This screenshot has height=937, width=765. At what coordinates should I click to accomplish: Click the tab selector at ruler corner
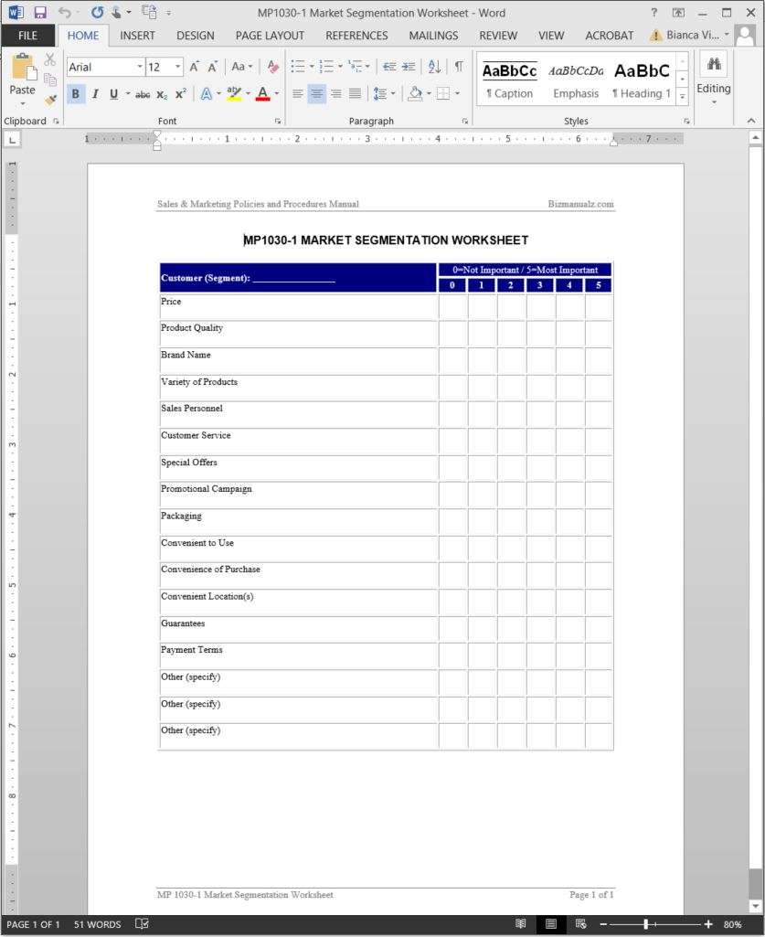[x=12, y=140]
